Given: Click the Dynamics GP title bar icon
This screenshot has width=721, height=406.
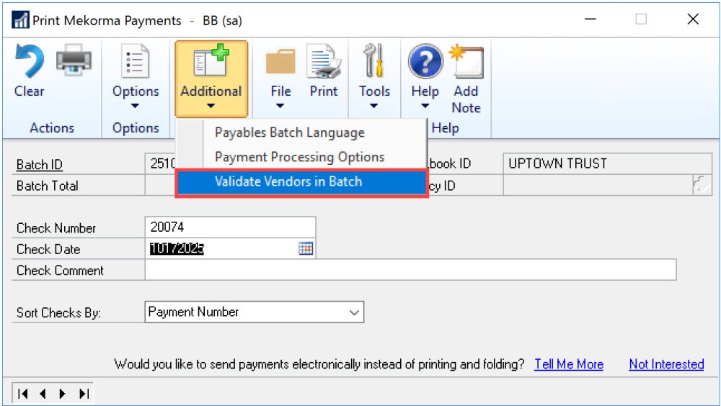Looking at the screenshot, I should [x=19, y=19].
